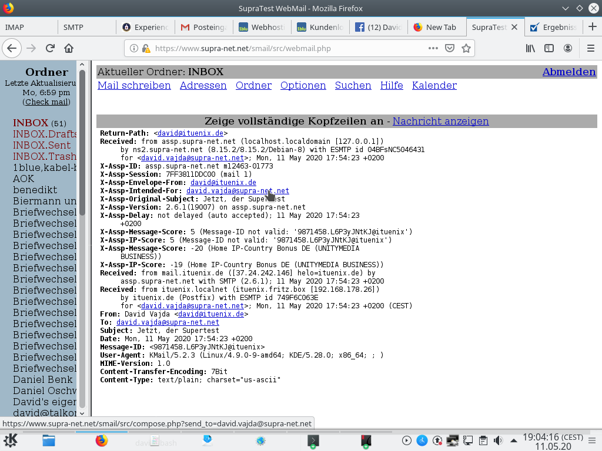Bookmark this page with star icon
The image size is (602, 451).
[x=466, y=48]
